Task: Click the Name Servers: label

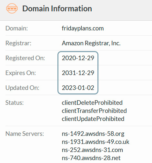Action: tap(25, 134)
